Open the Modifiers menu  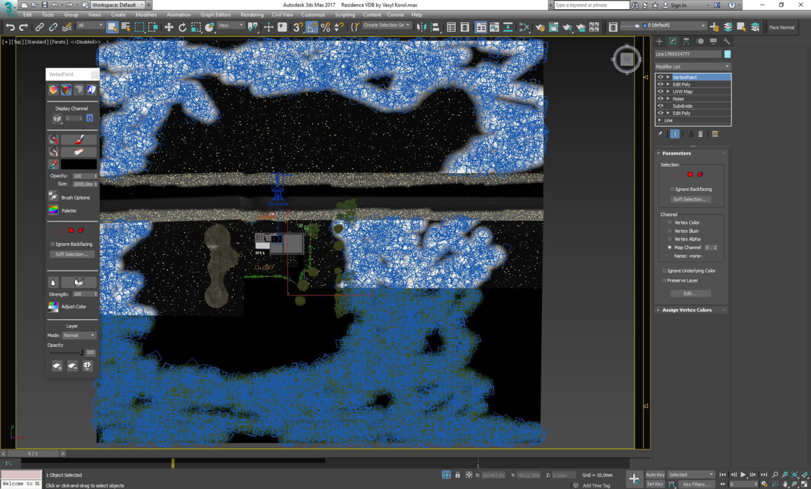coord(146,15)
